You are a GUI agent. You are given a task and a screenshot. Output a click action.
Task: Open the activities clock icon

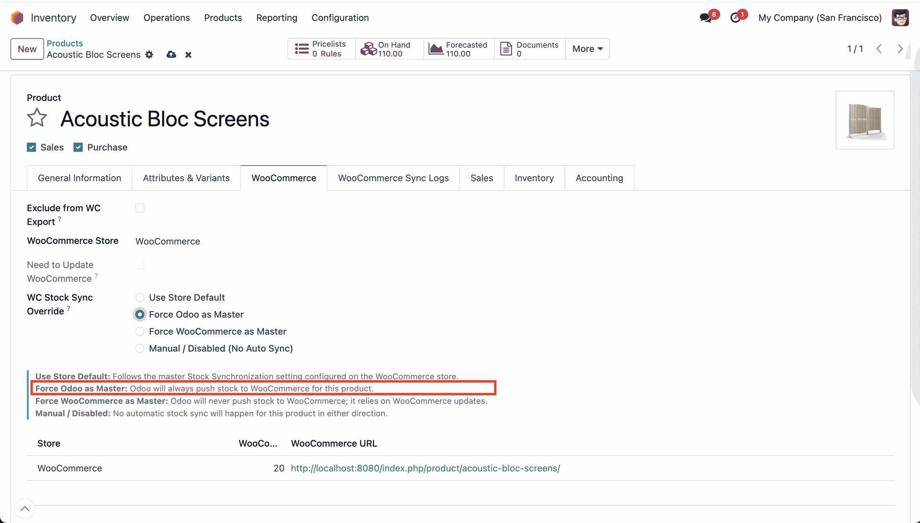tap(736, 18)
